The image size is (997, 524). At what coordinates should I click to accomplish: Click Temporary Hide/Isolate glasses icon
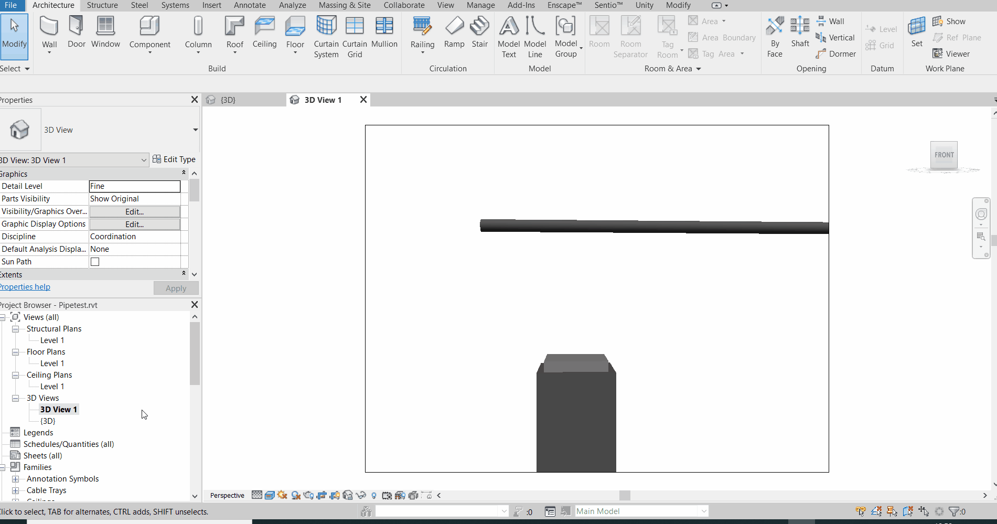pyautogui.click(x=361, y=495)
